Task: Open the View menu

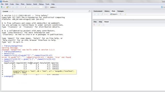Action: point(17,4)
